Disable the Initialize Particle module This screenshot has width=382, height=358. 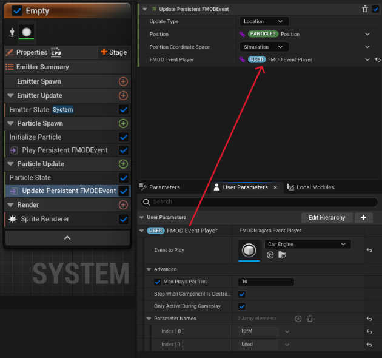coord(124,137)
